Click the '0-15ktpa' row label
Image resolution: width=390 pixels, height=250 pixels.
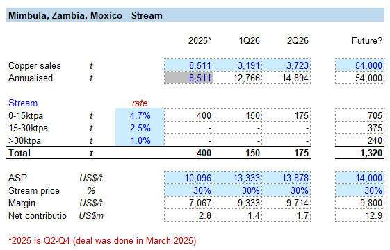26,115
